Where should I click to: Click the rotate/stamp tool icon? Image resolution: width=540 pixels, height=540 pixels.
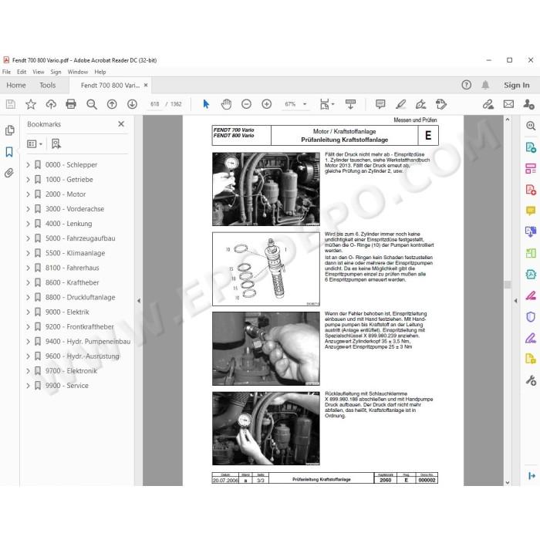(441, 104)
